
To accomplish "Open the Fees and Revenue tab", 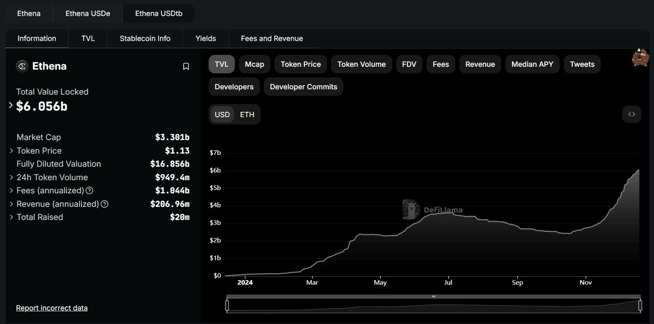I will (x=272, y=39).
